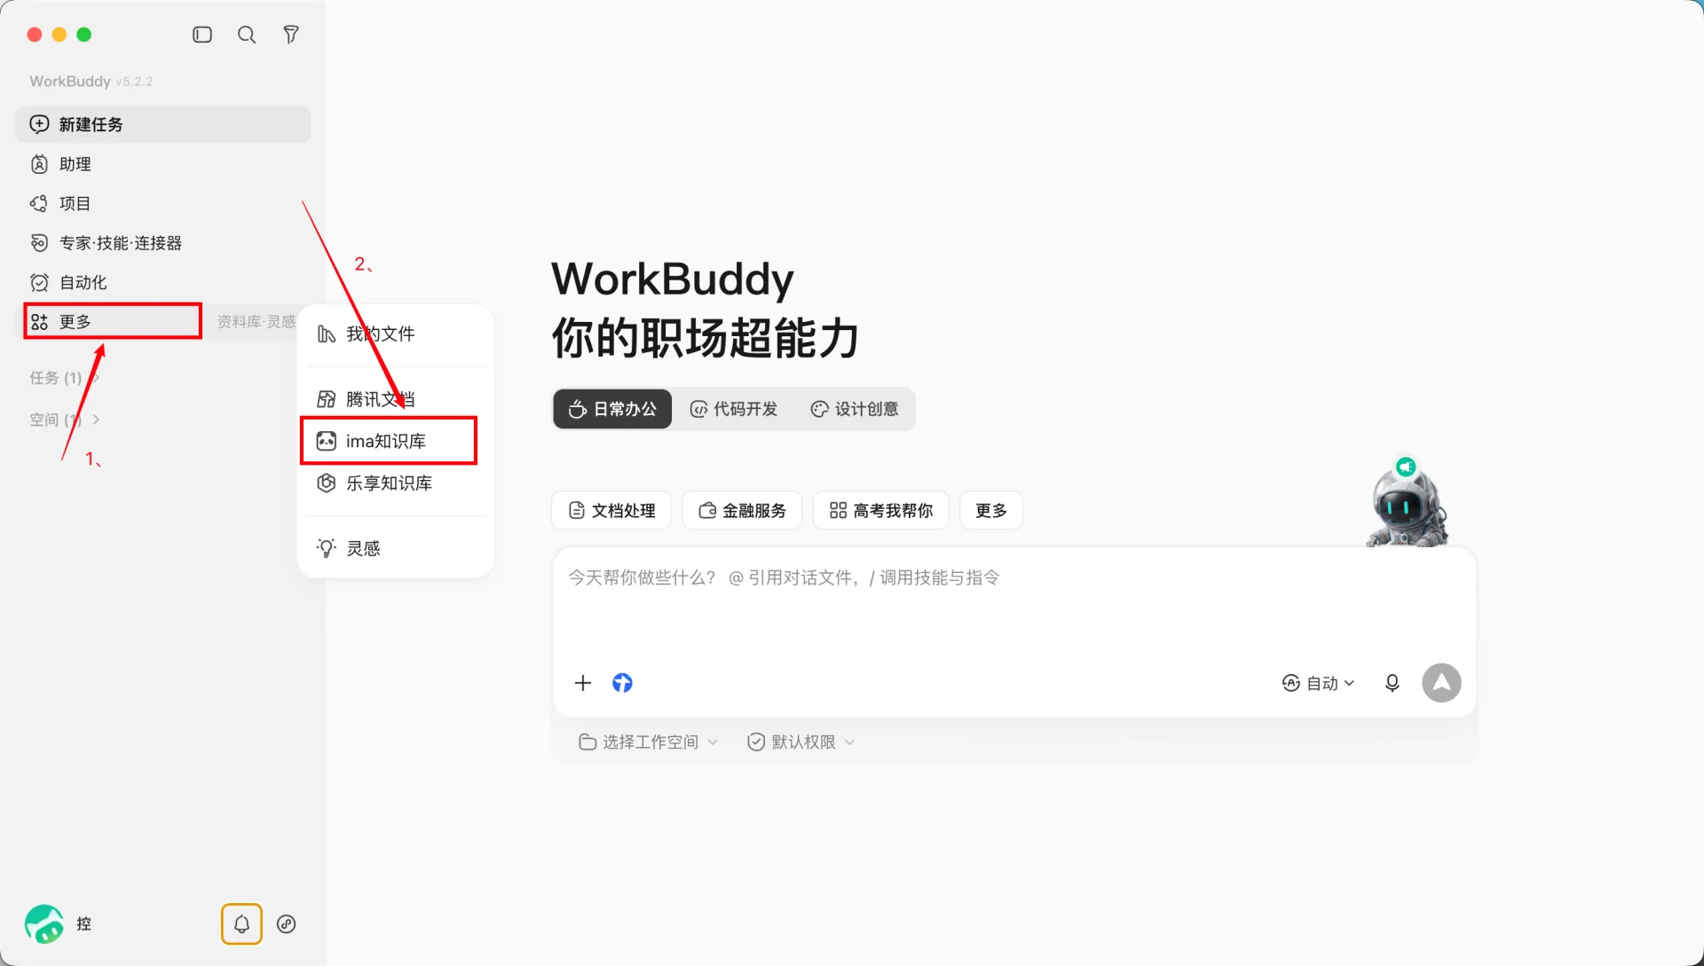Screen dimensions: 1704x966
Task: Open the 默认权限 dropdown
Action: pos(801,742)
